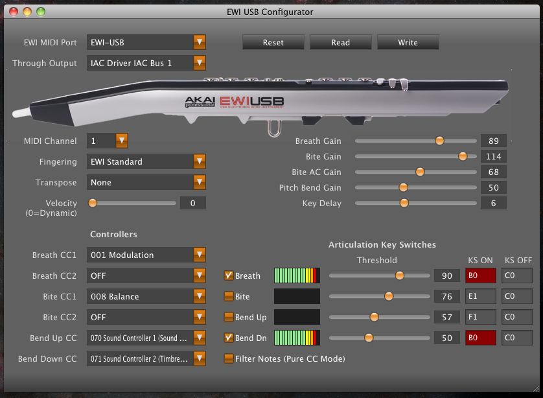Image resolution: width=543 pixels, height=398 pixels.
Task: Click the Bite Gain value 114
Action: coord(494,157)
